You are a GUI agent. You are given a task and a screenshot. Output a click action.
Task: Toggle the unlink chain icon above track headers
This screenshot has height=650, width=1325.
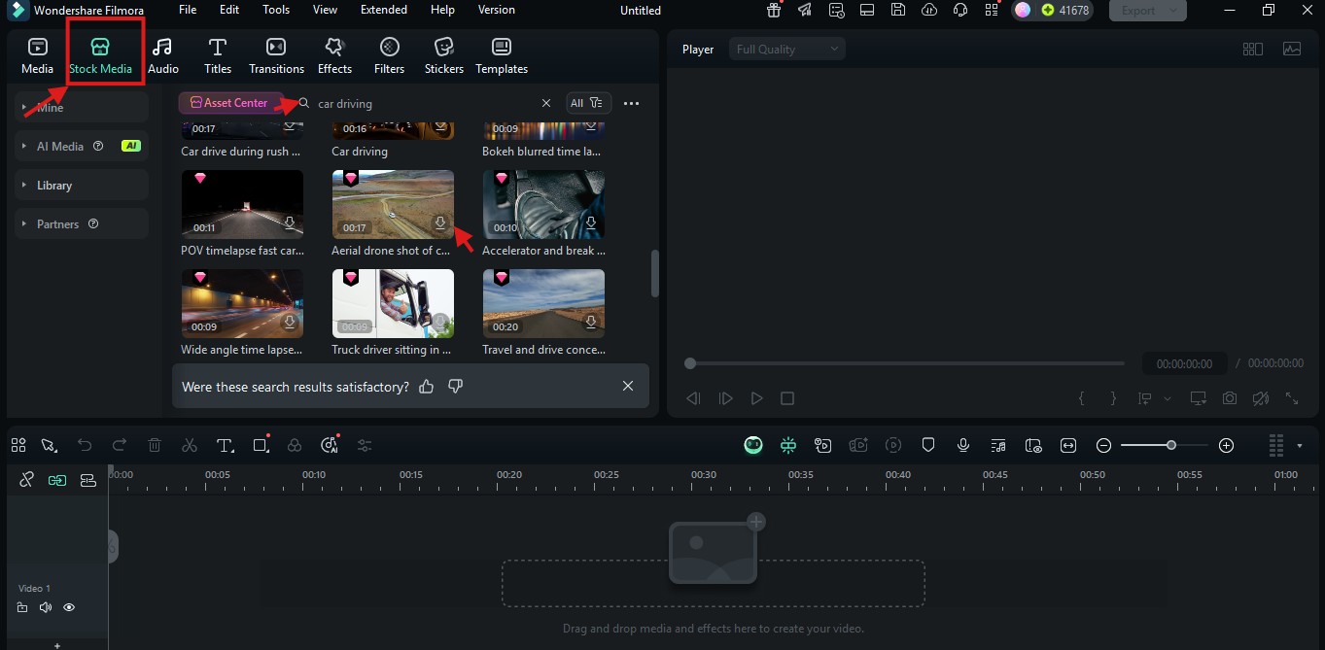pos(26,480)
